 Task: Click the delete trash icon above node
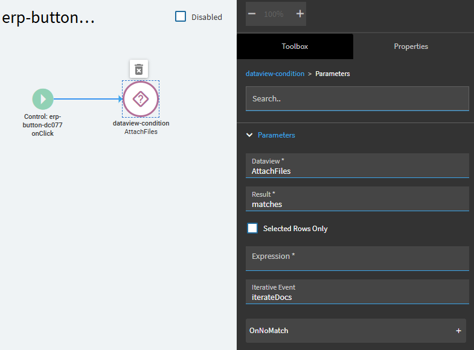point(139,69)
